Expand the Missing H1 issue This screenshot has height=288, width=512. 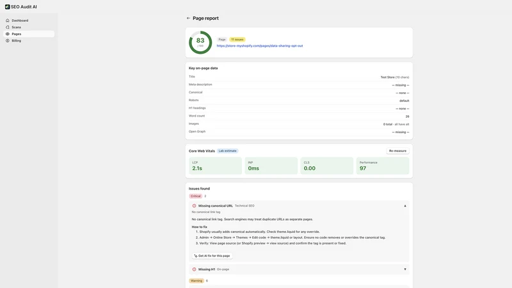[405, 269]
